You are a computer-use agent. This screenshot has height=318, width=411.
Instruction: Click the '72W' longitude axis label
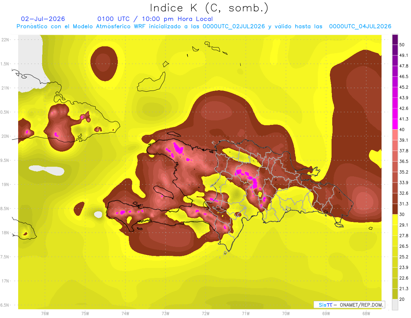tap(206, 314)
